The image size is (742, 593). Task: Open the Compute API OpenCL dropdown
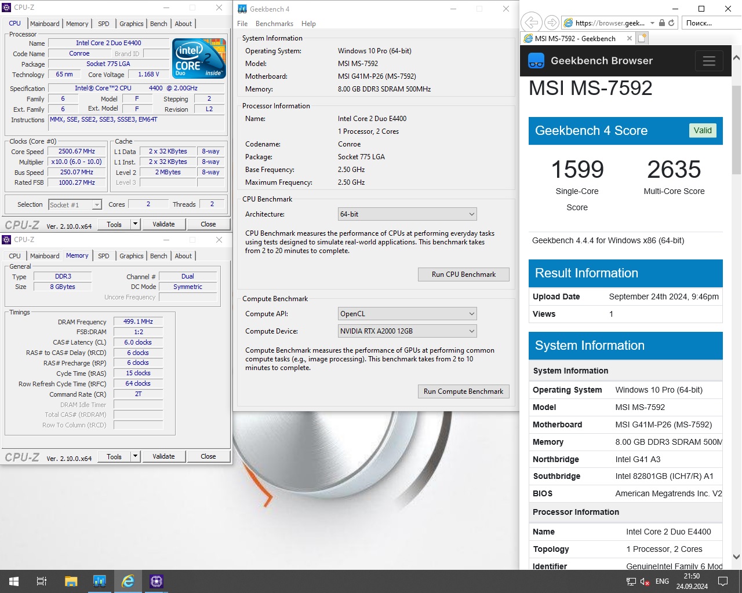(408, 314)
